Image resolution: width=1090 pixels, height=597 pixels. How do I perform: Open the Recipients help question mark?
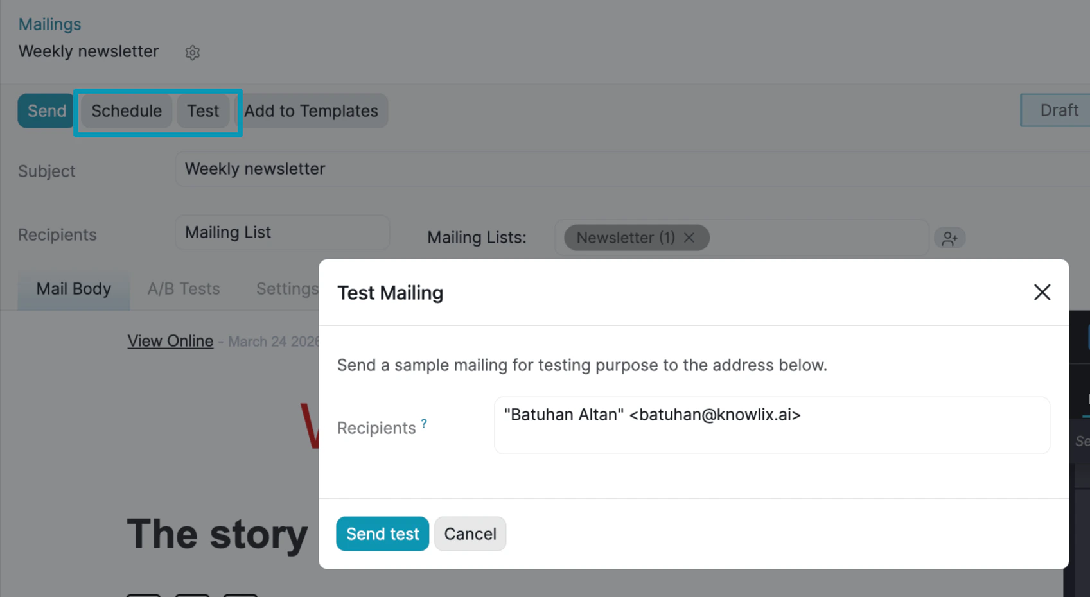pos(423,422)
